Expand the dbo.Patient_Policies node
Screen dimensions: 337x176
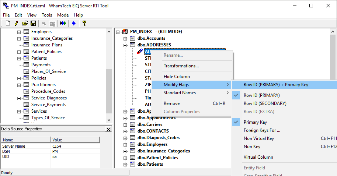click(x=125, y=158)
